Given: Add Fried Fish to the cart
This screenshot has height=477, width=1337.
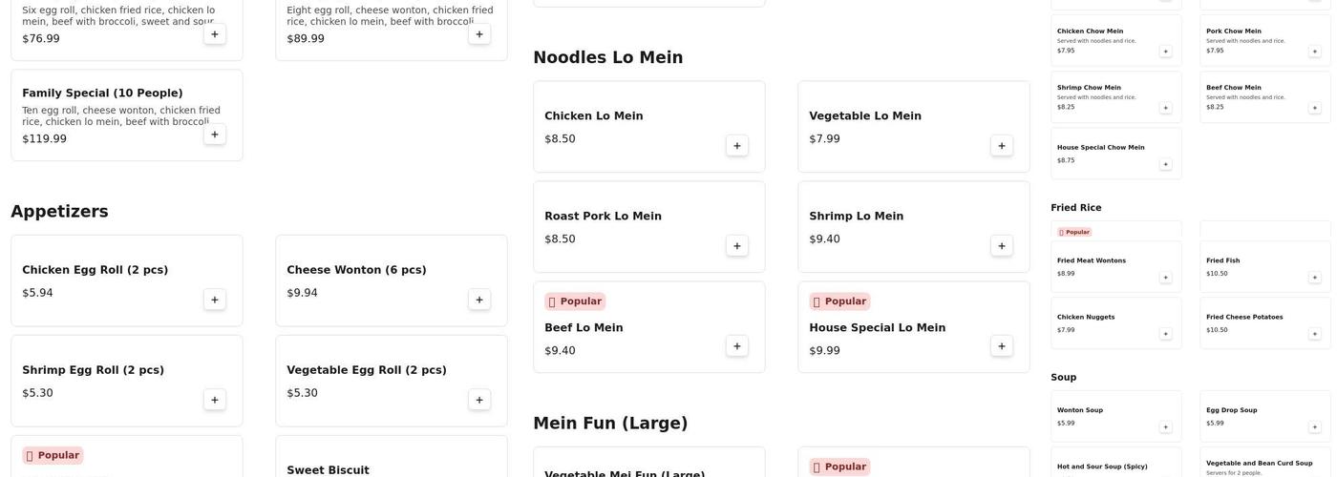Looking at the screenshot, I should point(1314,278).
